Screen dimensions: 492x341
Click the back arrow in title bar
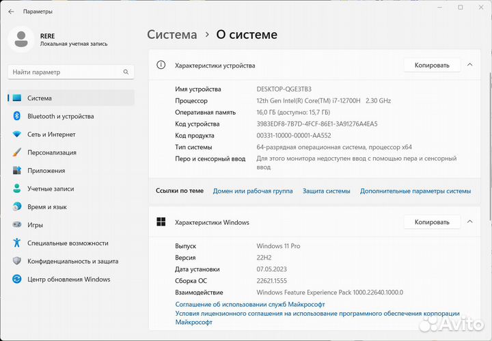click(12, 12)
